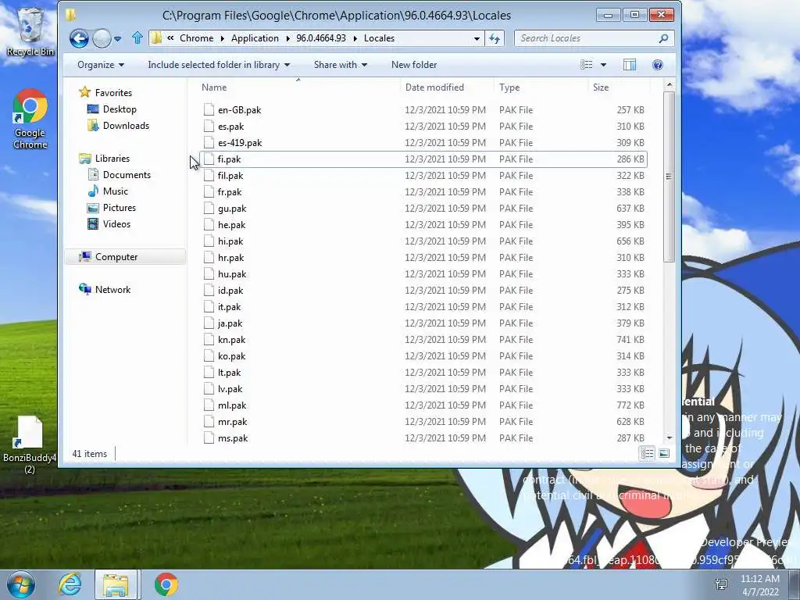Select the ms.pak file icon

tap(208, 437)
